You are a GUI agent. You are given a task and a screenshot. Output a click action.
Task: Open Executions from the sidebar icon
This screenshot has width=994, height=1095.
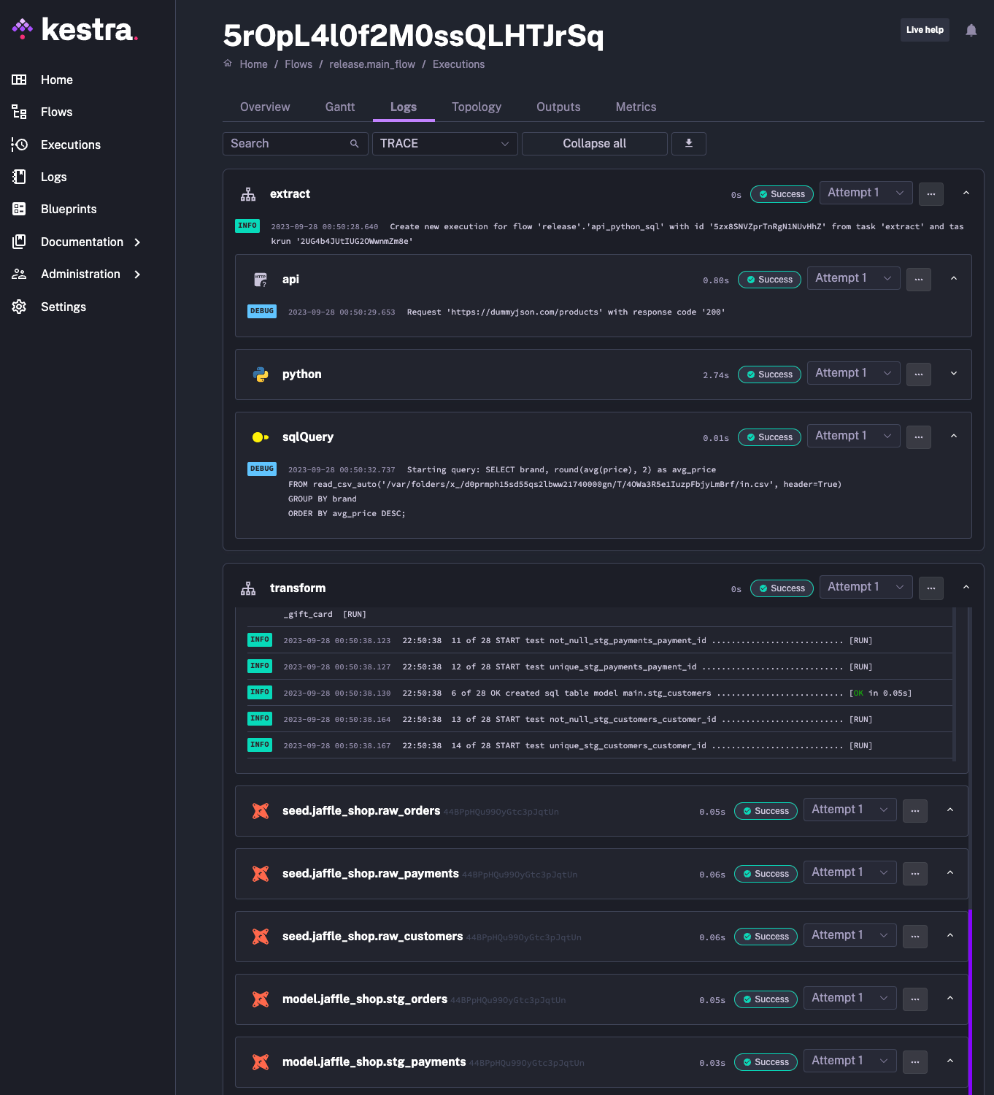[x=20, y=145]
